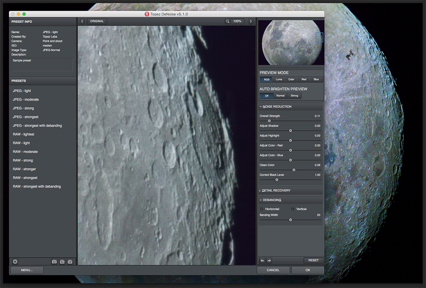This screenshot has width=426, height=288.
Task: Take a snapshot with the camera icon
Action: (x=55, y=262)
